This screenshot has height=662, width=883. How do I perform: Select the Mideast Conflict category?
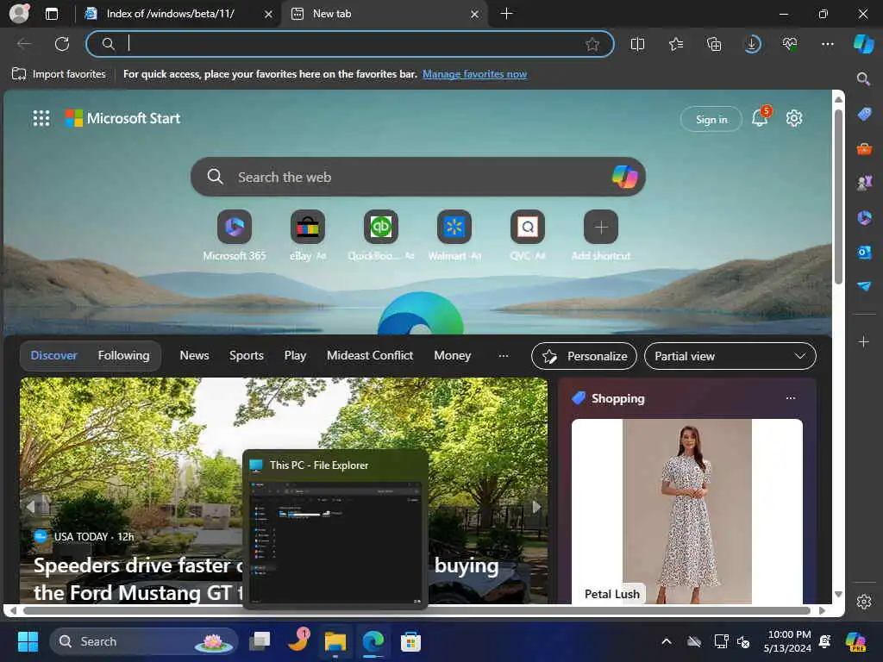coord(370,356)
